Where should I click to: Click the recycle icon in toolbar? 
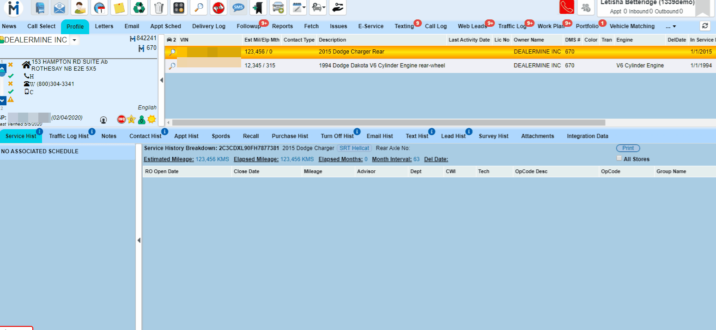pos(139,7)
